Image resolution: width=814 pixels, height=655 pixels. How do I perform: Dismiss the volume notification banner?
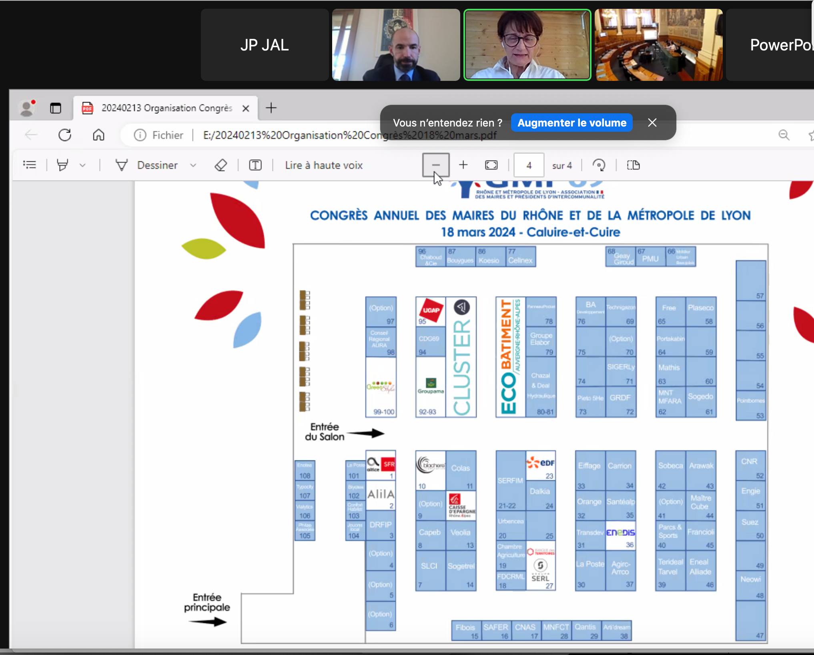click(652, 123)
